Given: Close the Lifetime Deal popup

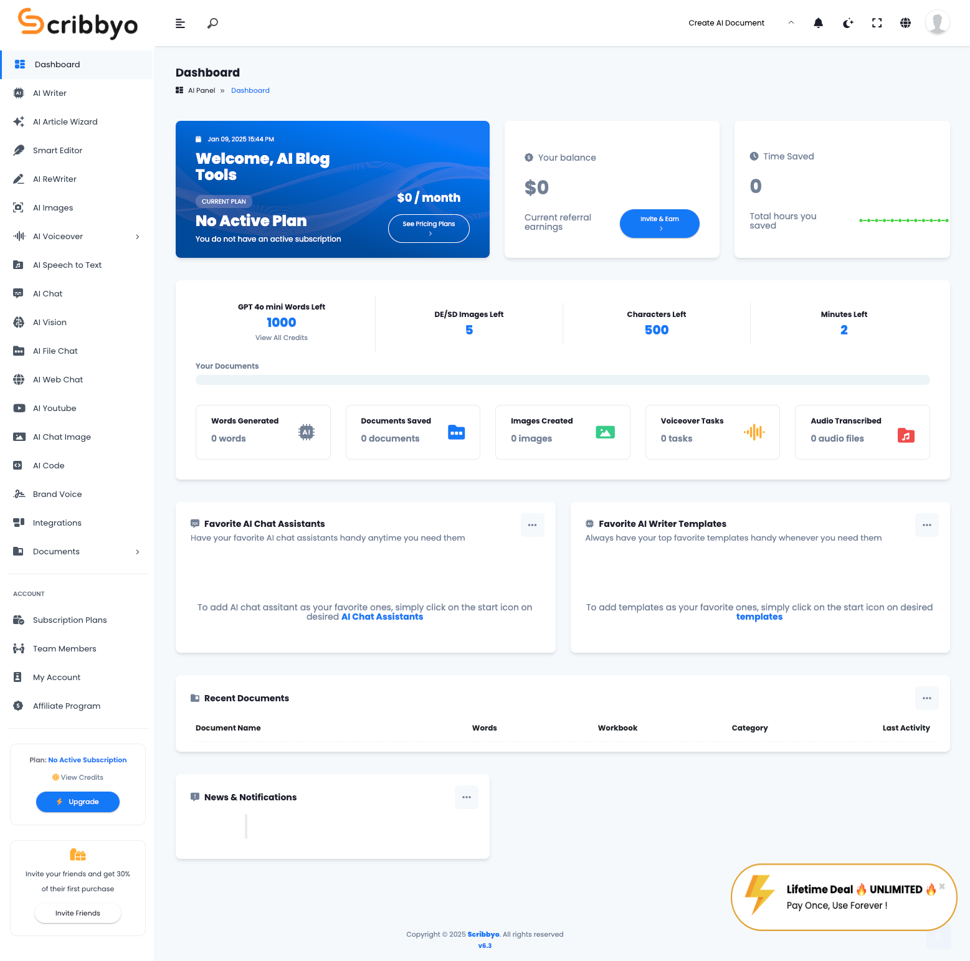Looking at the screenshot, I should tap(942, 886).
